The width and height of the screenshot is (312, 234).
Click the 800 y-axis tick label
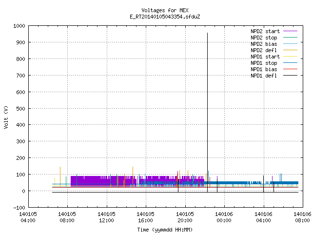coord(20,59)
